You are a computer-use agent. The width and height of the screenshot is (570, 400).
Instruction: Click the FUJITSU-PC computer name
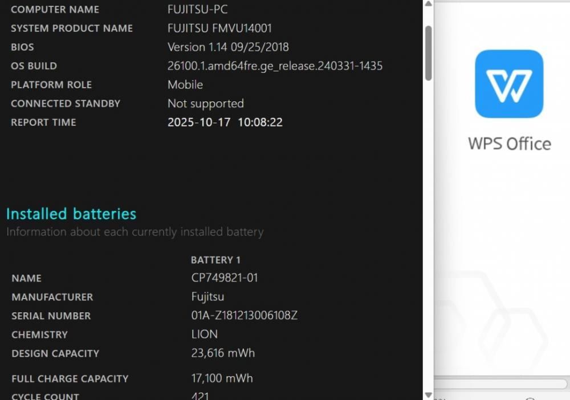point(197,10)
